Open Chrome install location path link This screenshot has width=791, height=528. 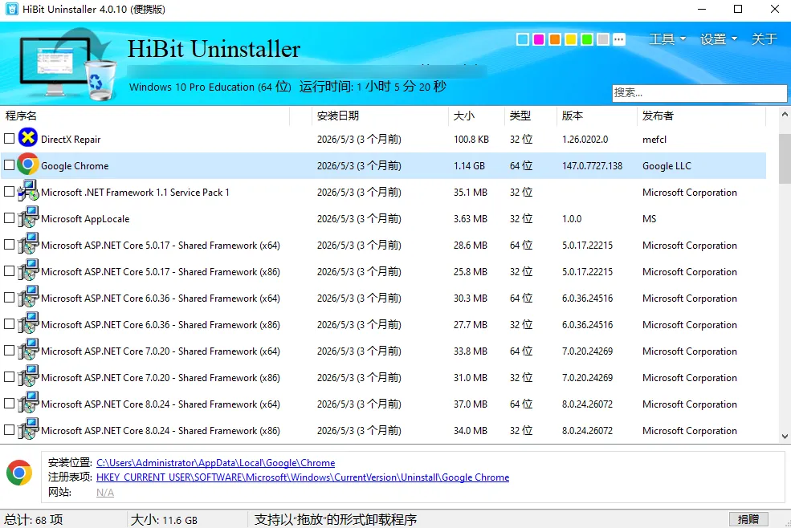tap(215, 462)
